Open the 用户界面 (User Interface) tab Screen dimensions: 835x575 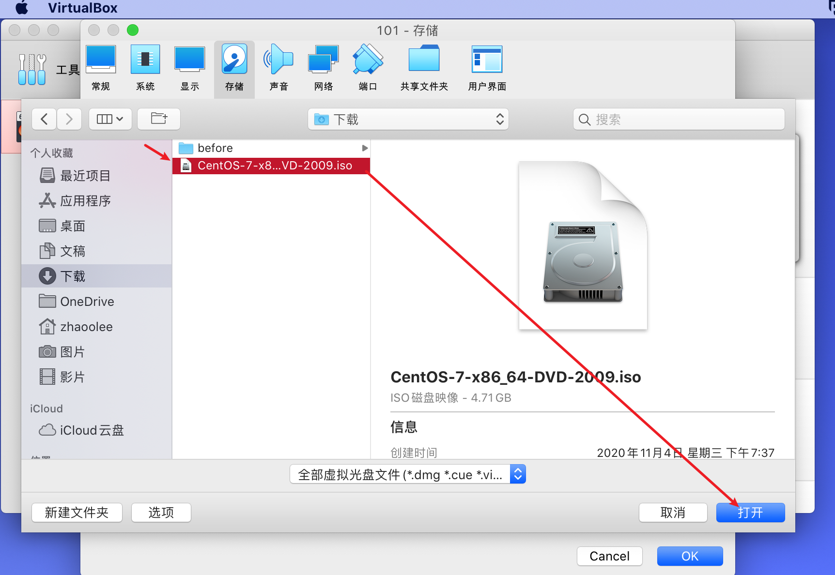point(487,68)
